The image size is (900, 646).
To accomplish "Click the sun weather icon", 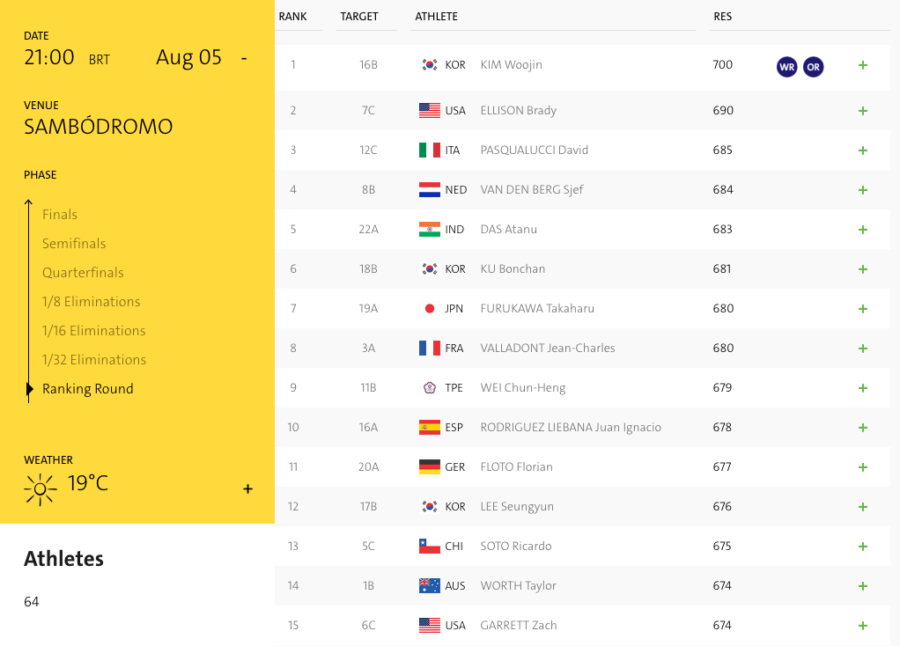I will click(41, 488).
